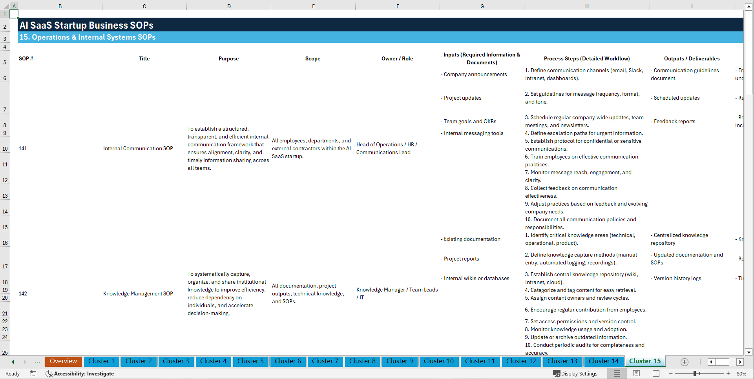Start recording a macro from the status bar

(x=33, y=374)
